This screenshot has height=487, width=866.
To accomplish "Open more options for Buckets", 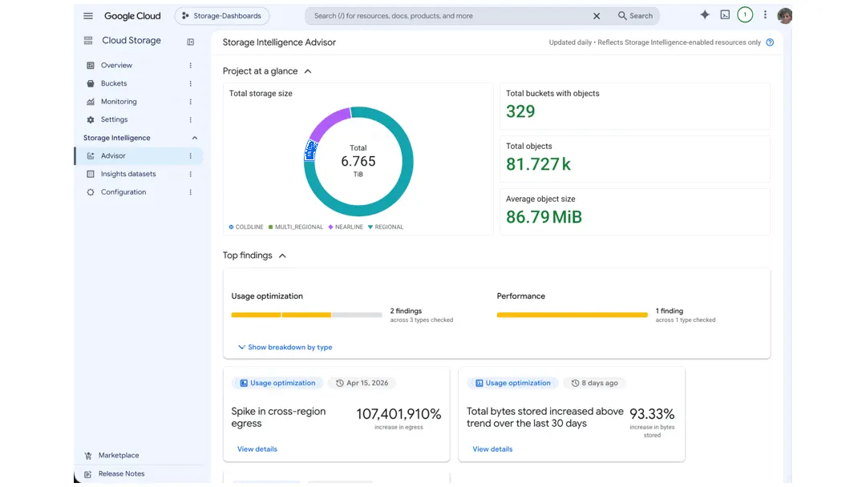I will (x=191, y=83).
